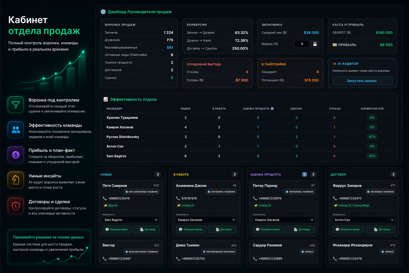Open assignee dropdown showing Антон Сон
This screenshot has width=409, height=273.
(364, 220)
